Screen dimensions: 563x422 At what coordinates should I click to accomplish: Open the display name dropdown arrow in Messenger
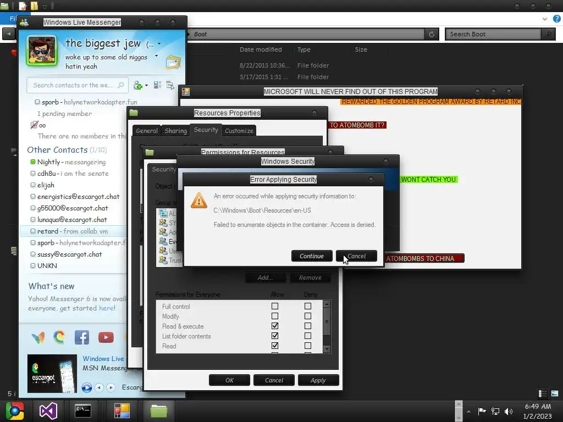point(159,44)
